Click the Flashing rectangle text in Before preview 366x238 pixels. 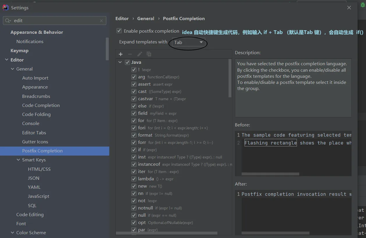click(x=270, y=143)
